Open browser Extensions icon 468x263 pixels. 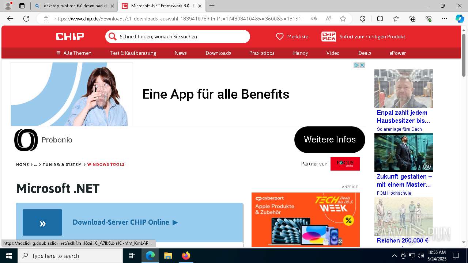(362, 19)
